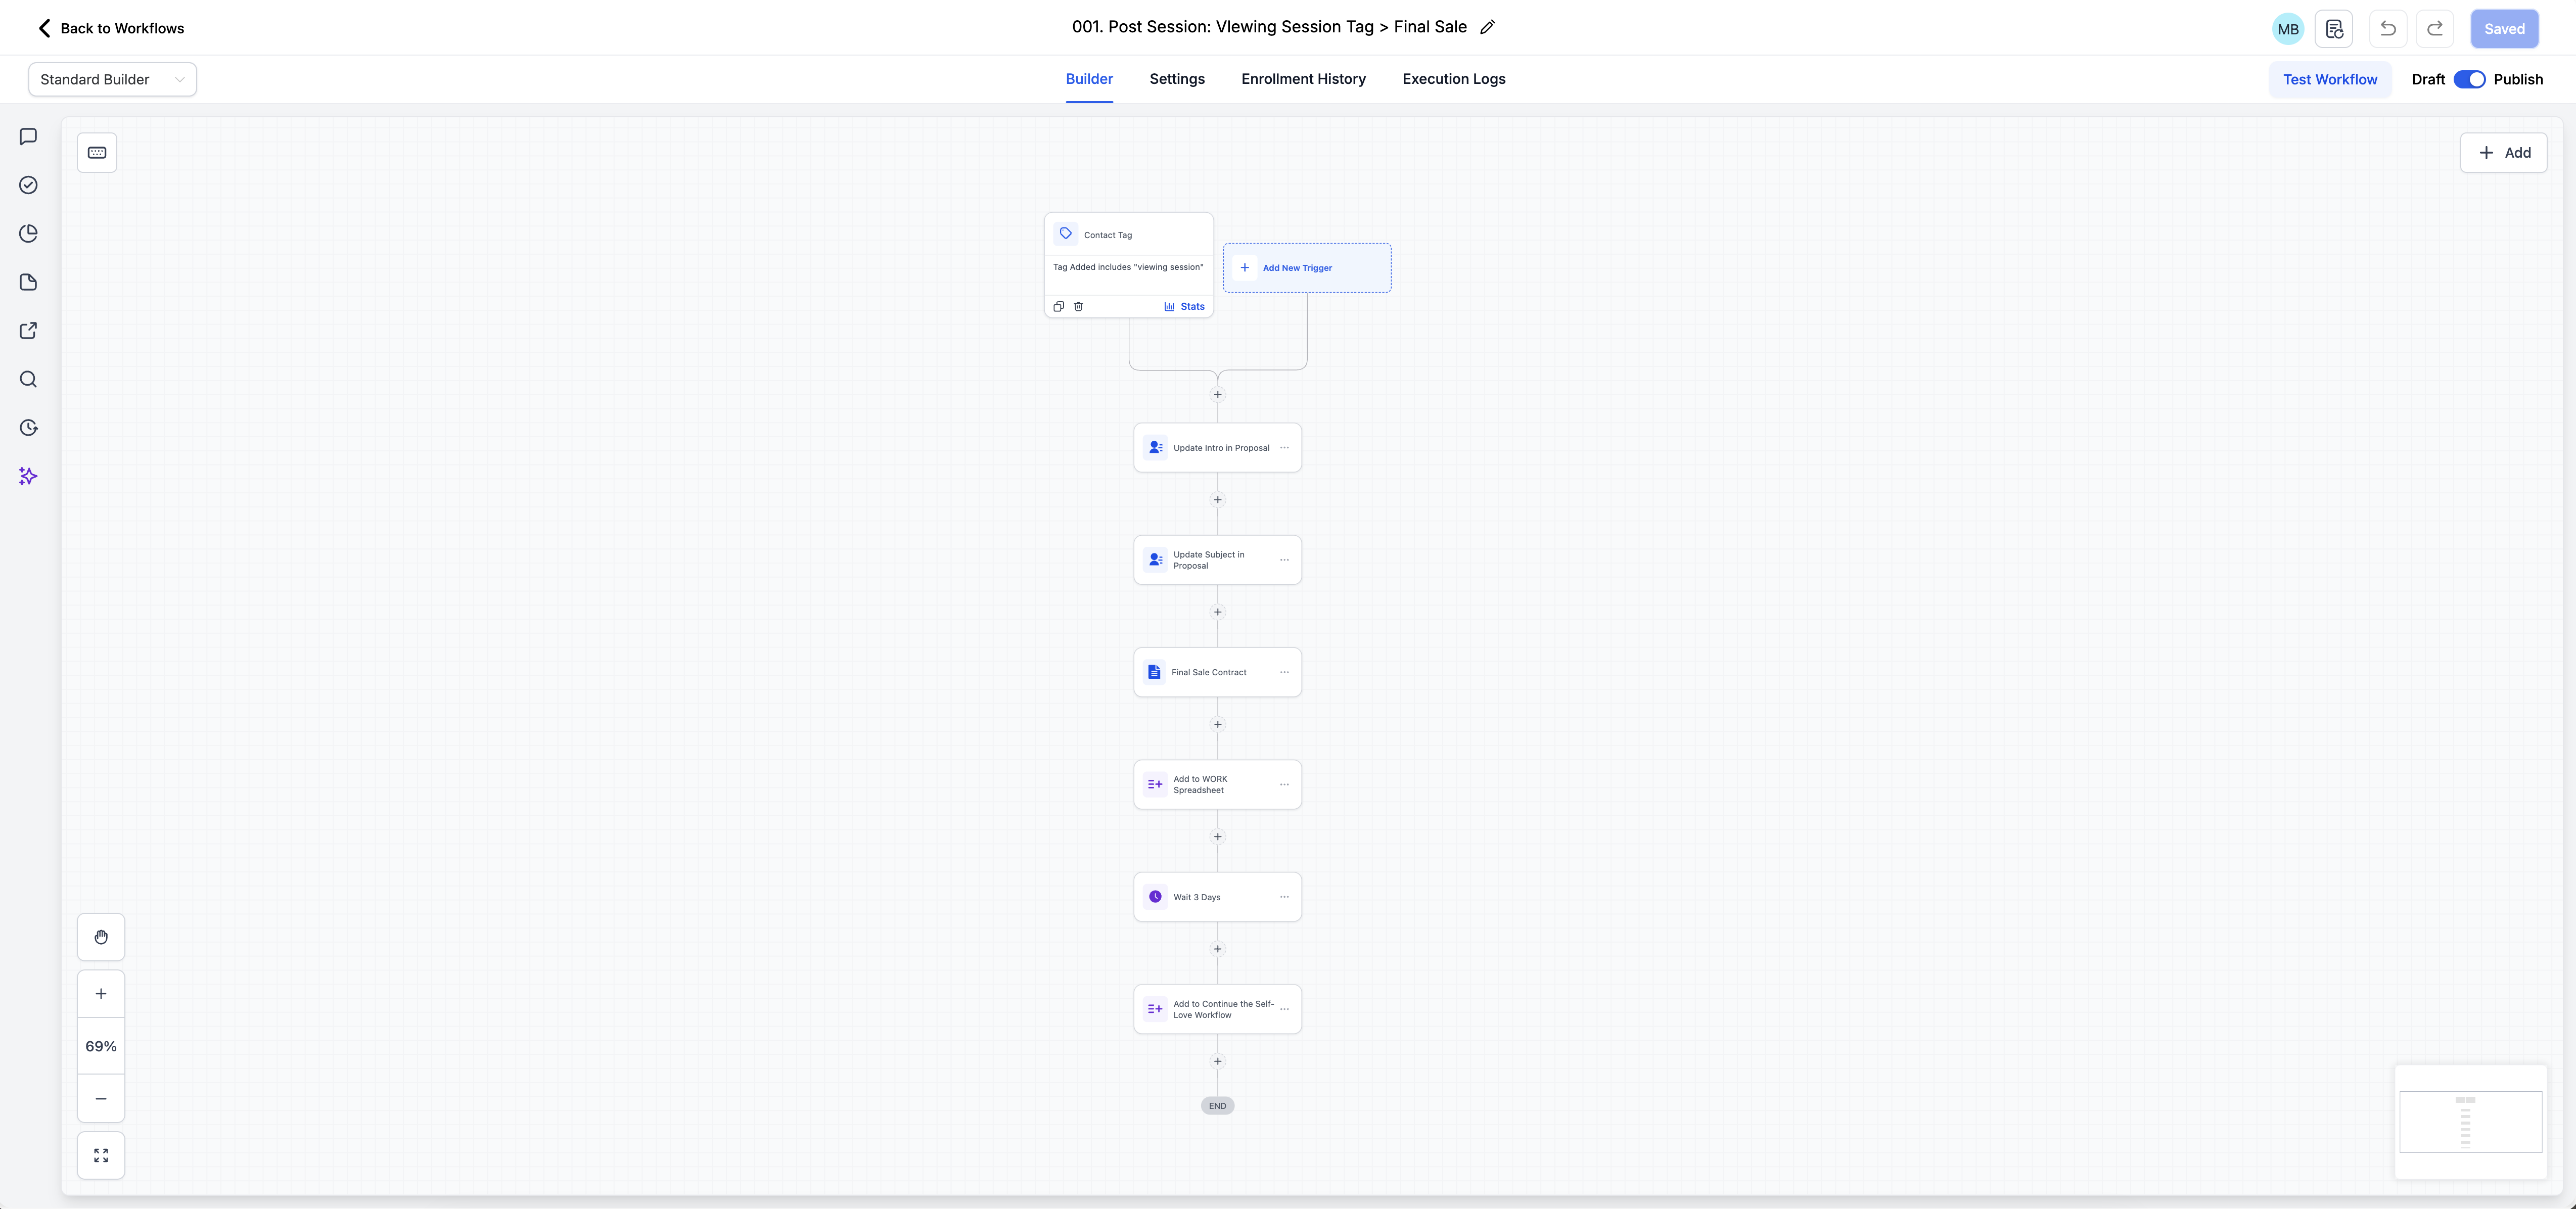Open the AI sparkle assistant icon
Screen dimensions: 2576x1209
point(28,476)
